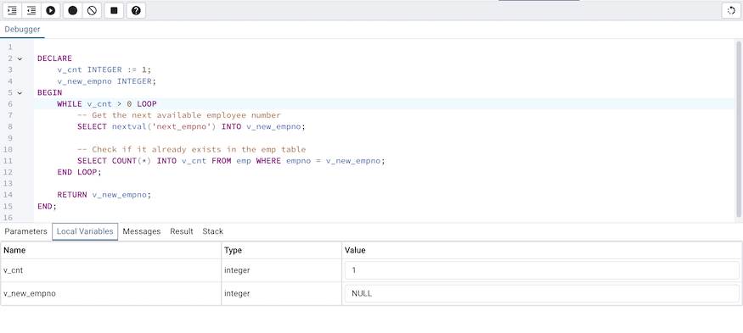743x333 pixels.
Task: Click the v_new_empno INTEGER declaration line
Action: click(107, 81)
